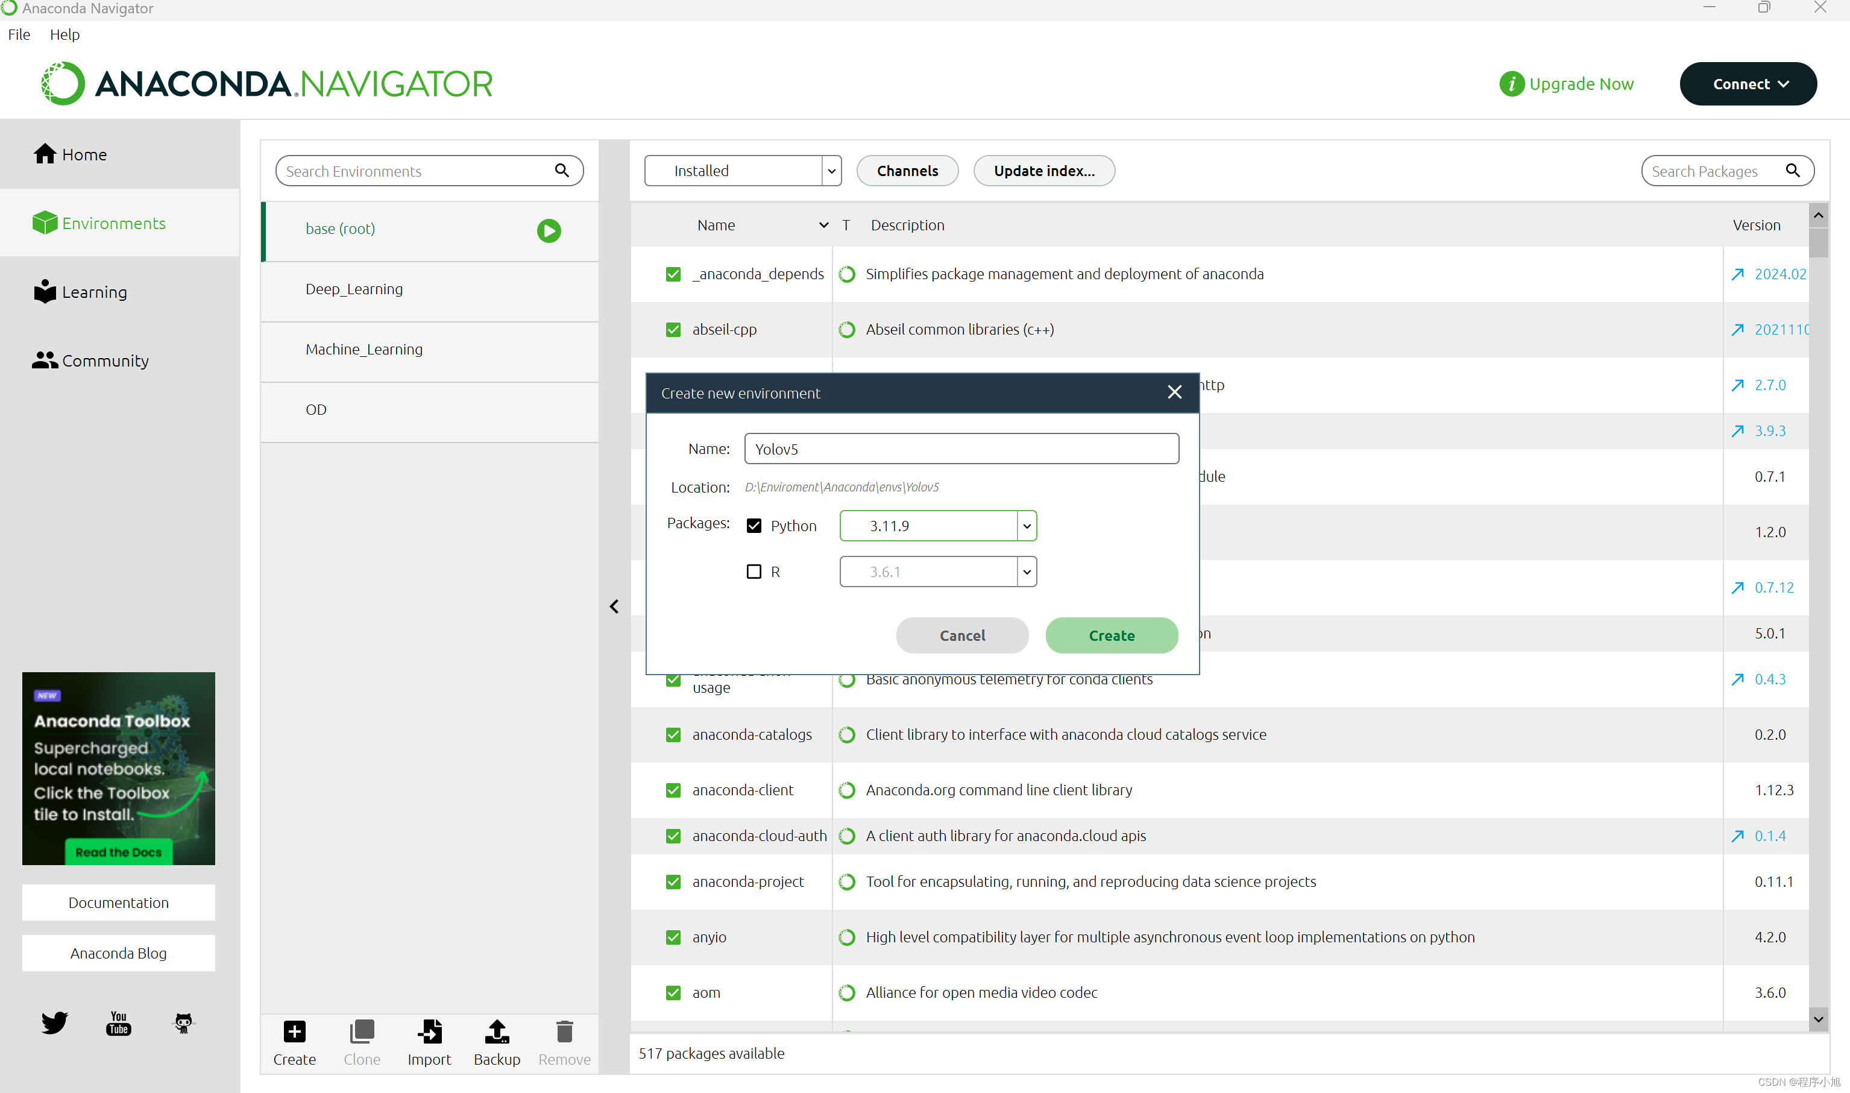Toggle the anaconda-project package checkbox
1850x1093 pixels.
tap(672, 881)
